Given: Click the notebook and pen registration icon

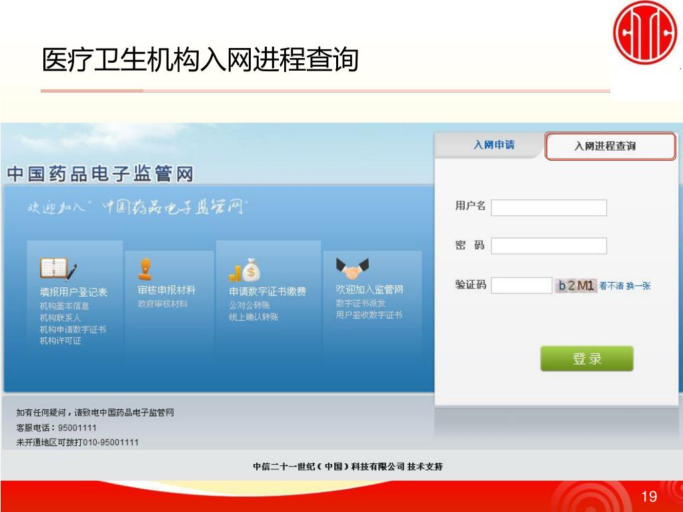Looking at the screenshot, I should [x=59, y=269].
